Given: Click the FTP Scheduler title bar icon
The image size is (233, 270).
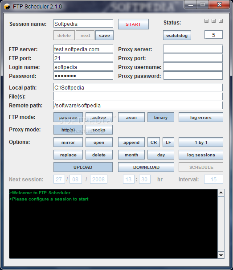Looking at the screenshot, I should tap(7, 7).
